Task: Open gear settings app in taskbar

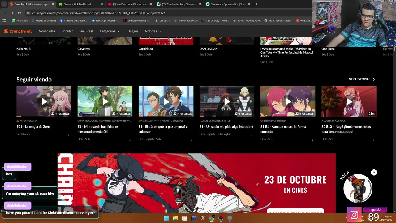Action: [x=230, y=218]
